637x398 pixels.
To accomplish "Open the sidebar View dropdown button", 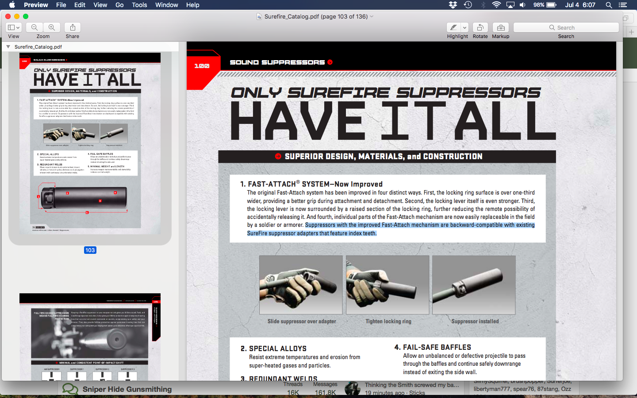I will (x=14, y=27).
